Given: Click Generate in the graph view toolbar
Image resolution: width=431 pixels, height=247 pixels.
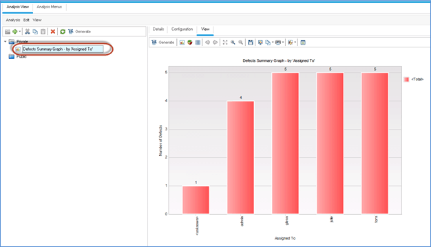Looking at the screenshot, I should point(163,43).
